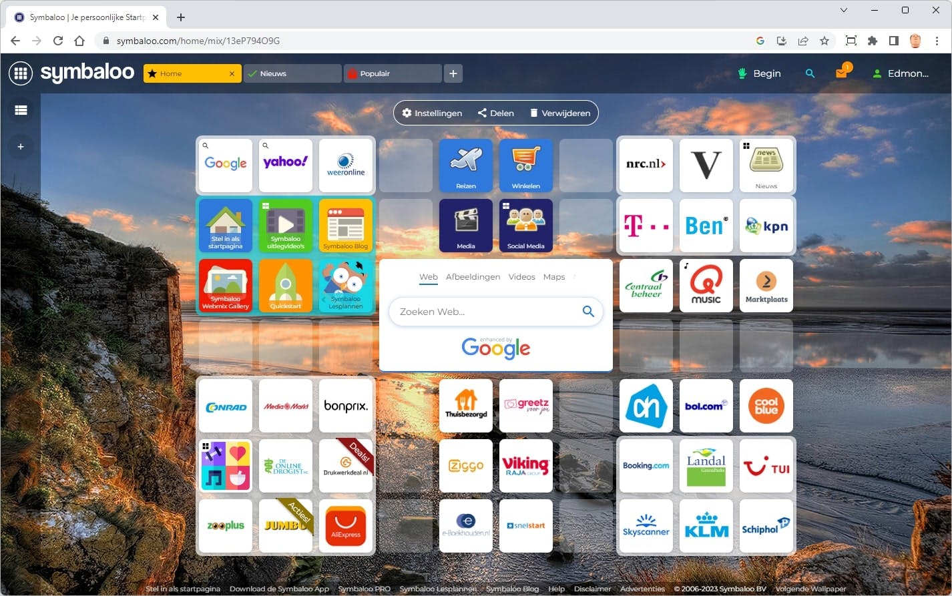Viewport: 952px width, 596px height.
Task: Open the Symbaloo Webmix Gallery tile
Action: tap(225, 286)
